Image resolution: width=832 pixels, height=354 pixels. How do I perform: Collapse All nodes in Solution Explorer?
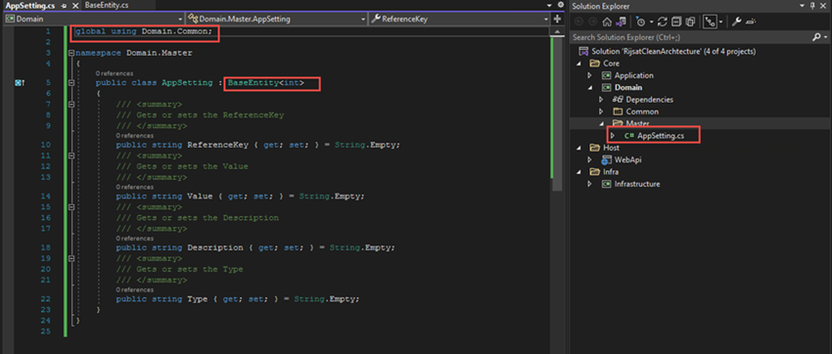click(676, 22)
